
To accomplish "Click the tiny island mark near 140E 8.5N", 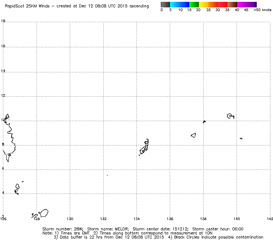I will tap(241, 138).
